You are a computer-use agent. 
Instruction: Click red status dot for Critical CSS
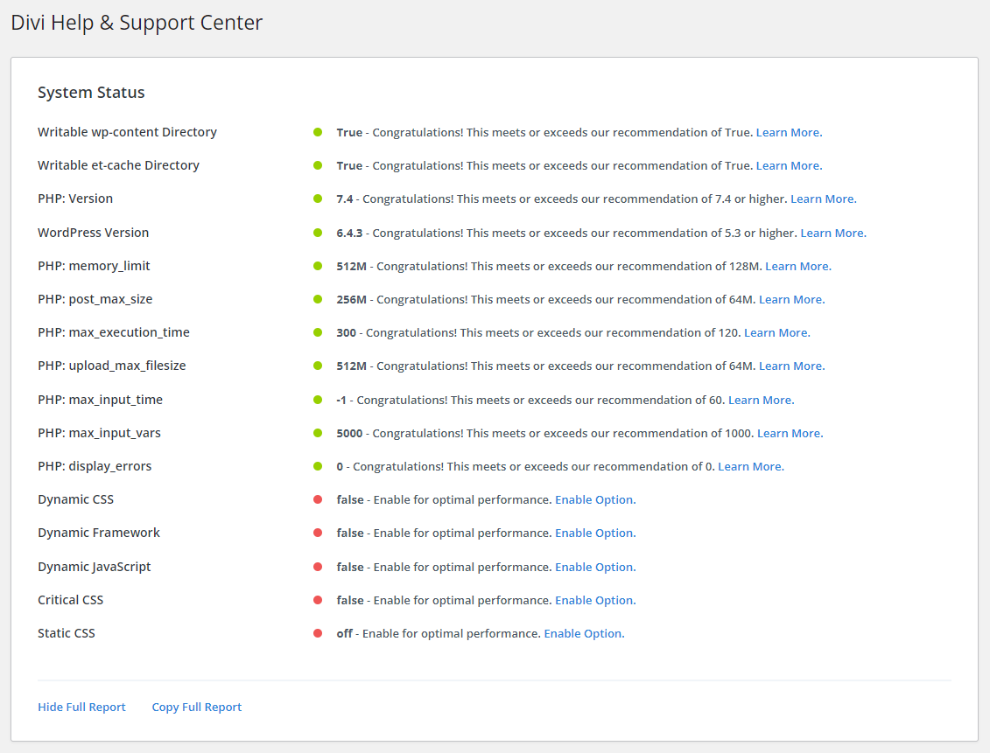click(x=318, y=600)
